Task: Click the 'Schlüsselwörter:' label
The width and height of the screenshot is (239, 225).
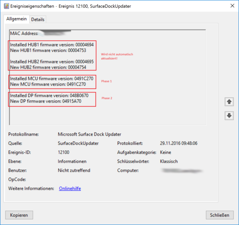Action: click(133, 161)
